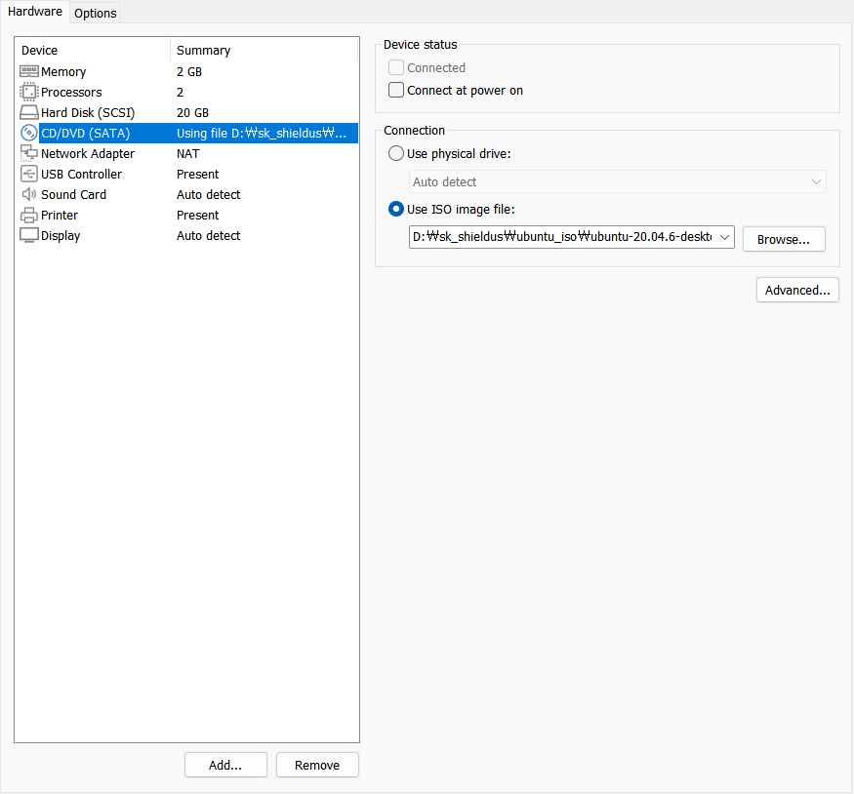
Task: Click the Processors chip icon
Action: [29, 92]
